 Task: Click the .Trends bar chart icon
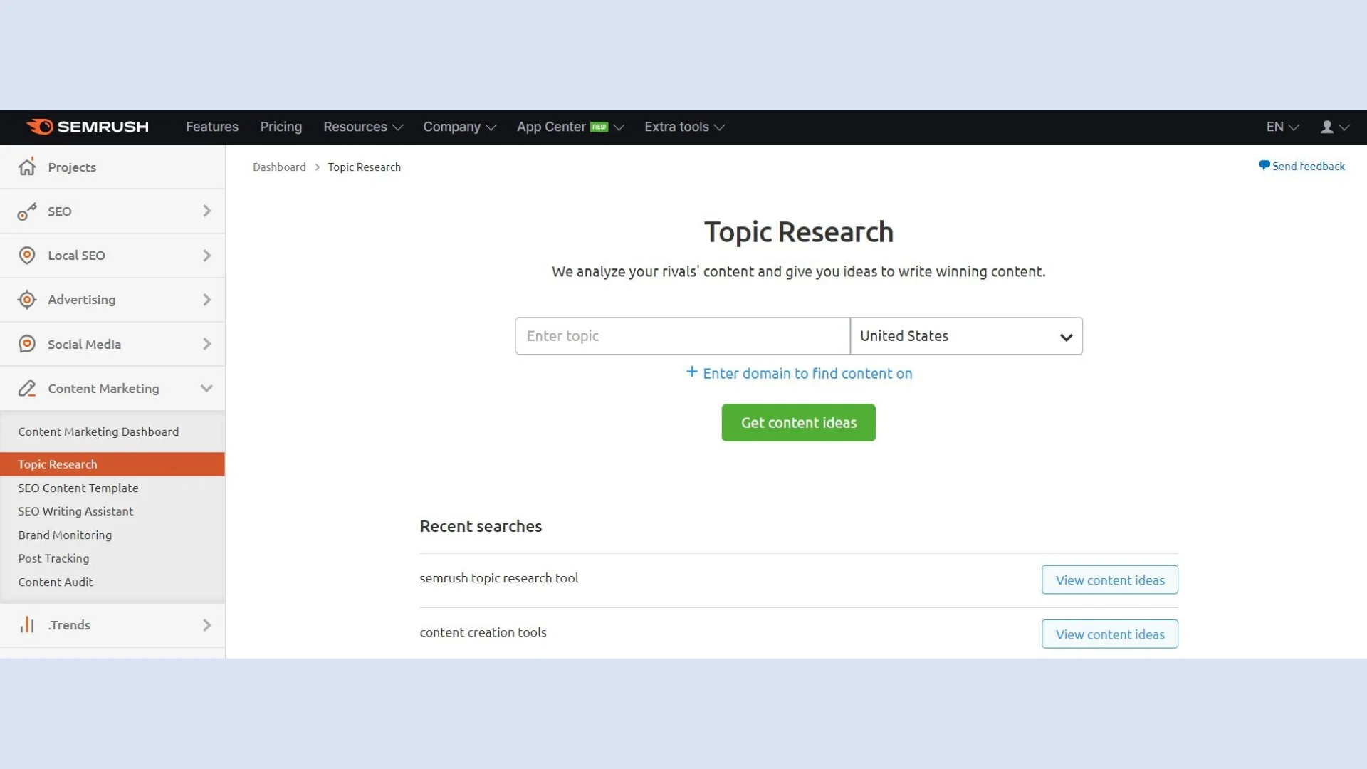coord(27,624)
